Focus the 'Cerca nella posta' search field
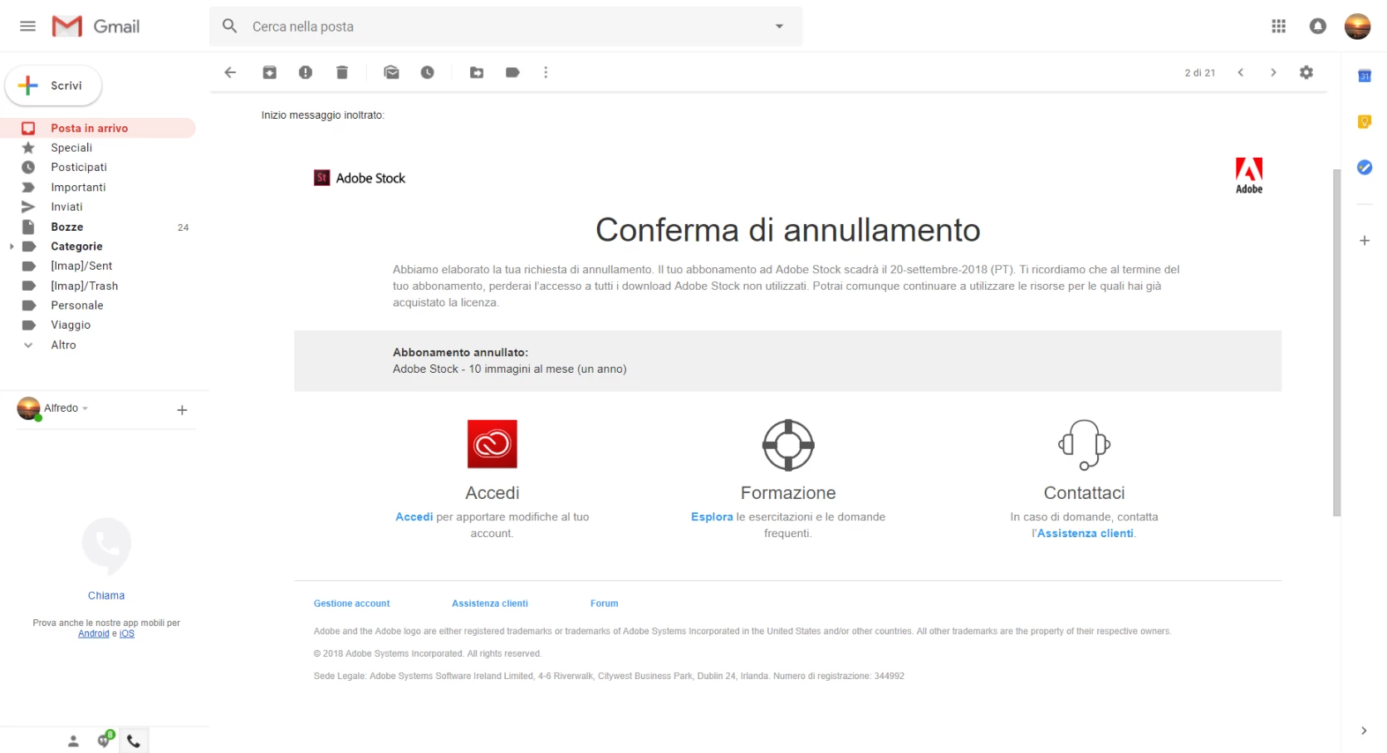The width and height of the screenshot is (1387, 753). tap(507, 27)
